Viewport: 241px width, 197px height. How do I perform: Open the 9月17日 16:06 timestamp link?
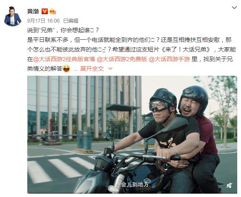[x=43, y=20]
